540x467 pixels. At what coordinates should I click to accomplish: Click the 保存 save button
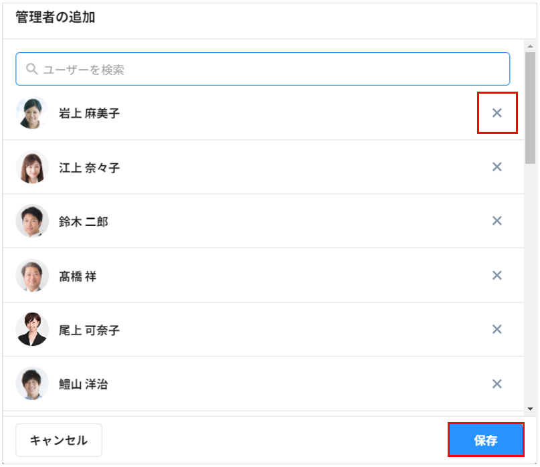(485, 440)
